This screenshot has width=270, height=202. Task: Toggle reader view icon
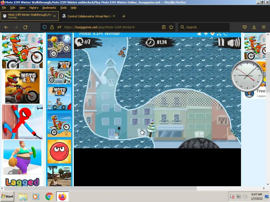click(x=163, y=27)
